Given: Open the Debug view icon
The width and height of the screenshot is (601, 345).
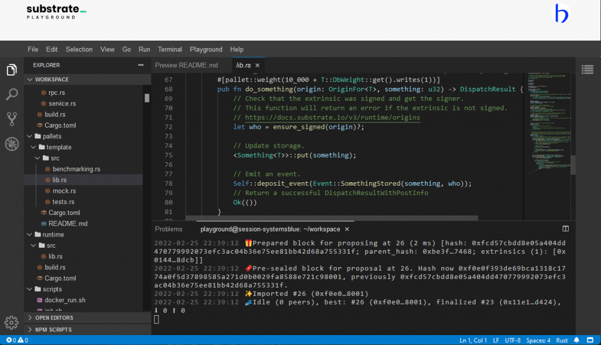Looking at the screenshot, I should [x=11, y=144].
